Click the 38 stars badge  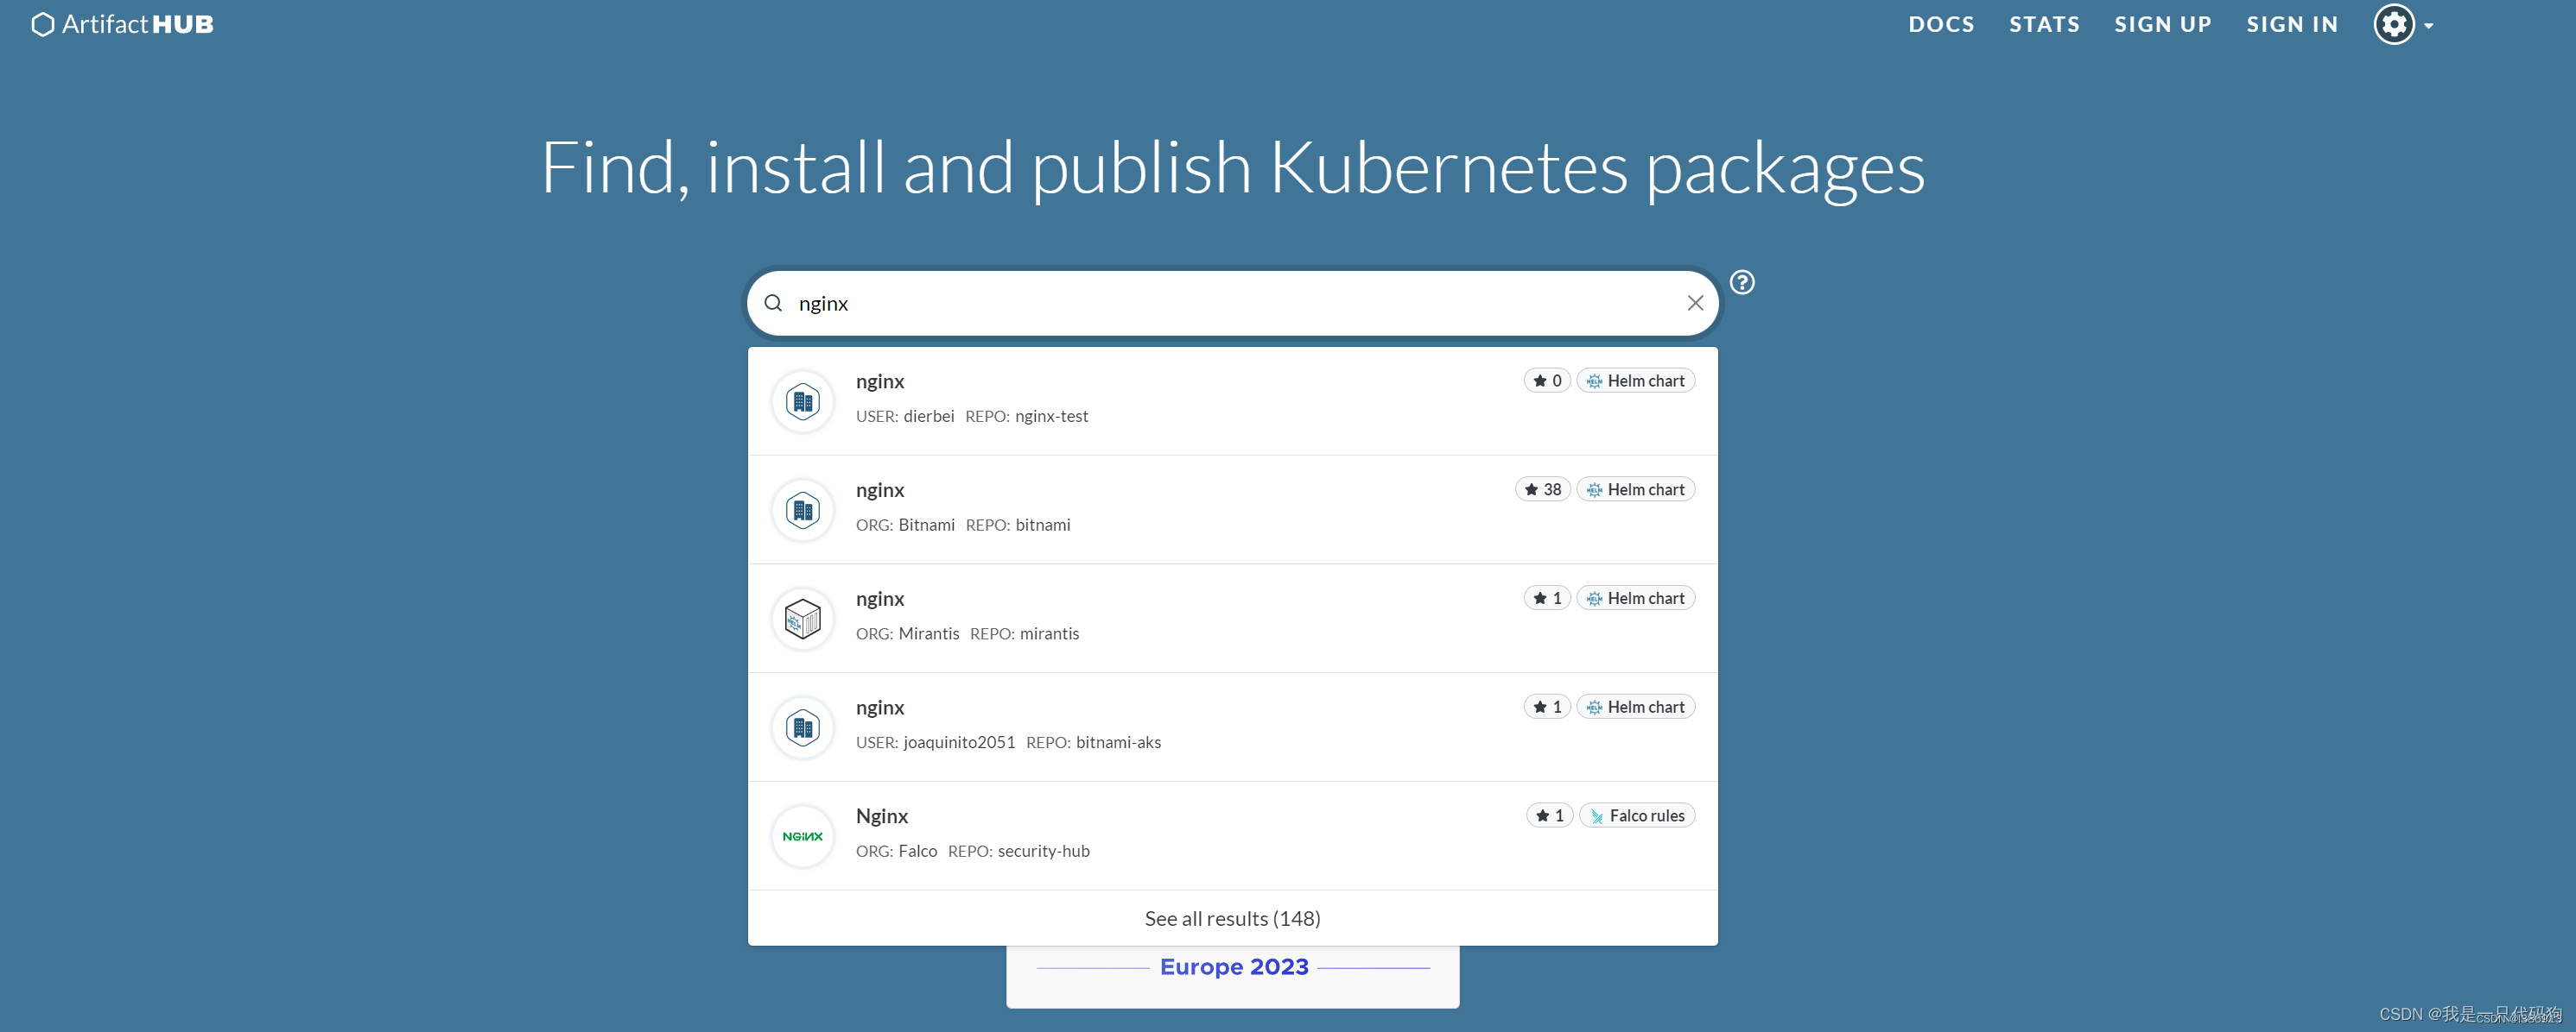tap(1542, 489)
